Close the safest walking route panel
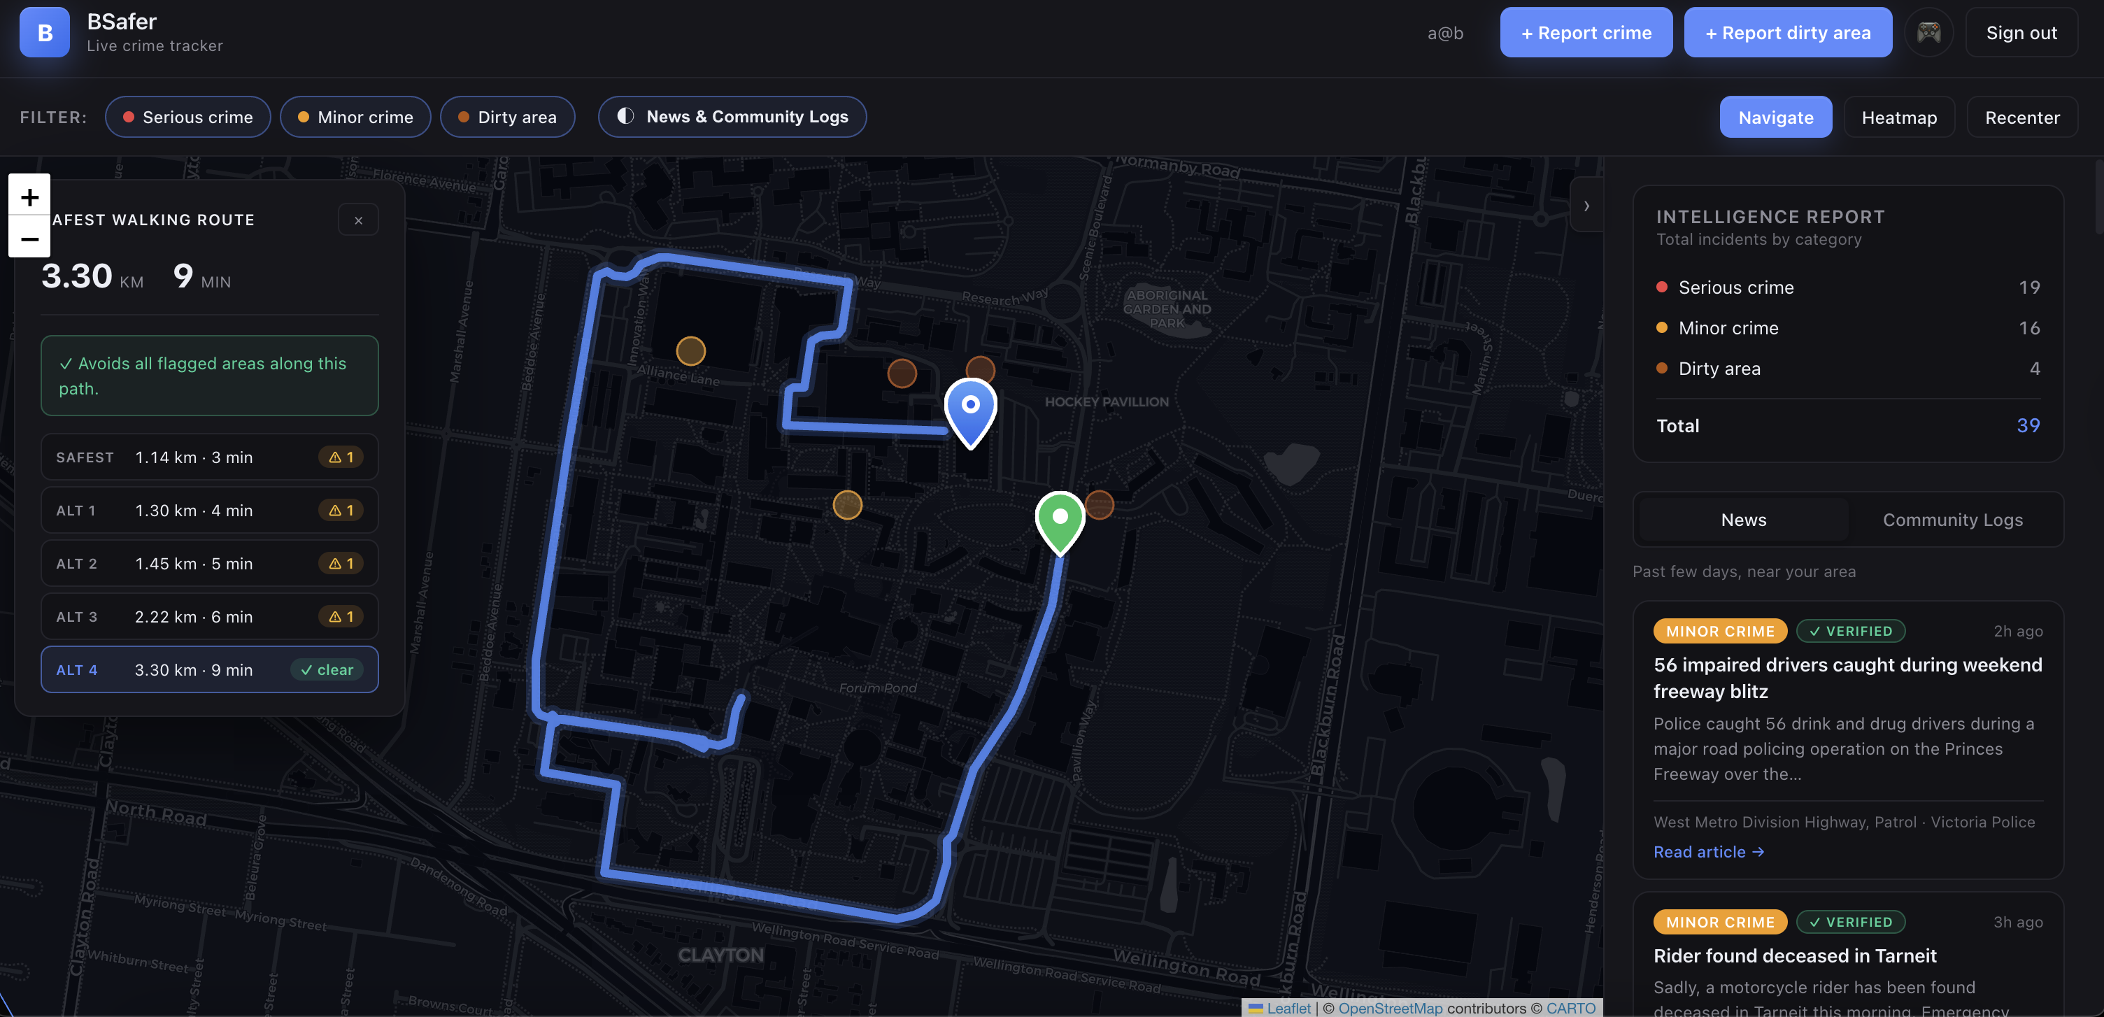 click(x=357, y=220)
